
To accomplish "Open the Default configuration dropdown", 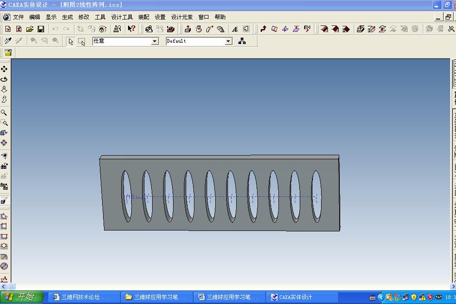I will coord(228,41).
